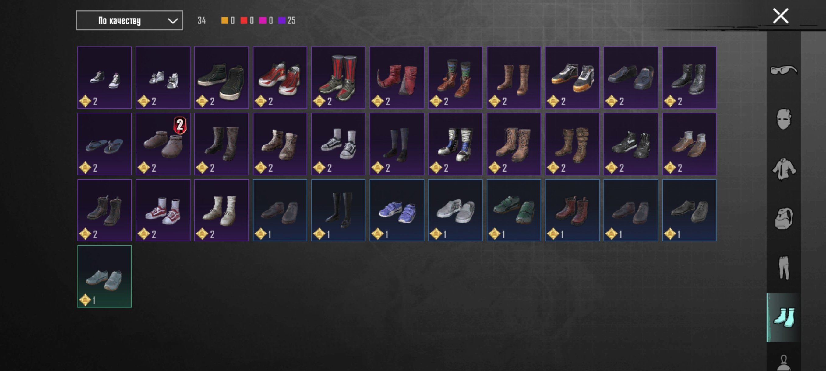Viewport: 826px width, 371px height.
Task: Open the bottom partially visible category icon
Action: [x=783, y=363]
